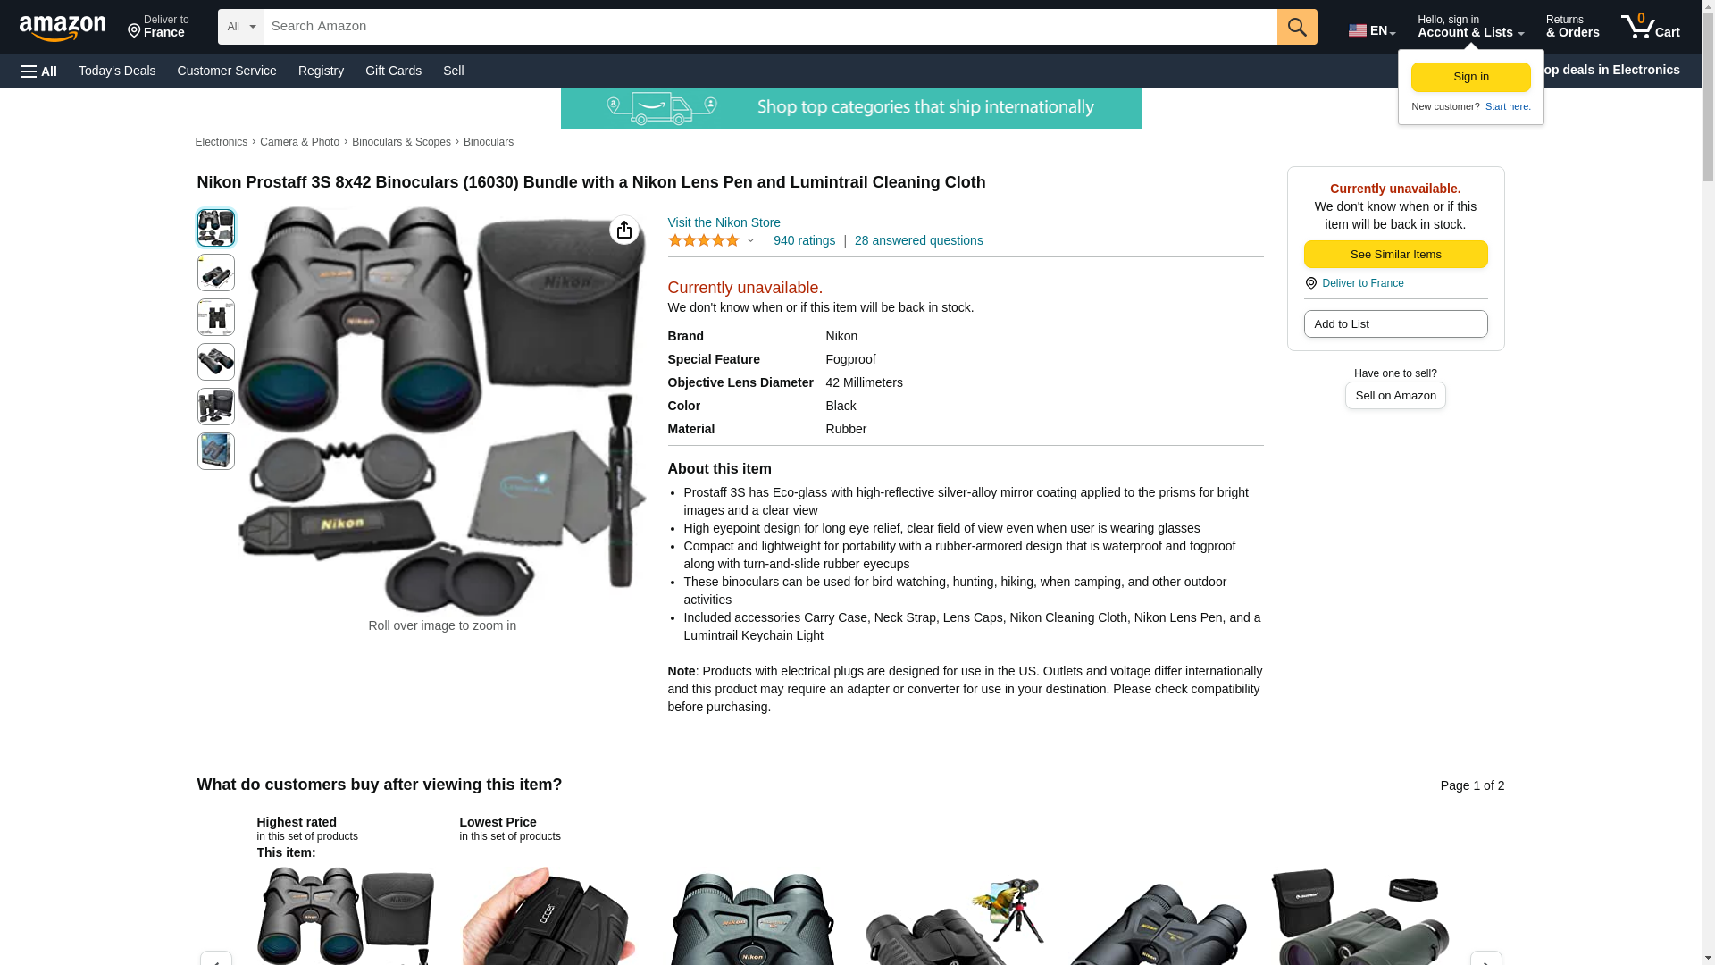Click the share icon on product image
This screenshot has width=1715, height=965.
pos(623,231)
